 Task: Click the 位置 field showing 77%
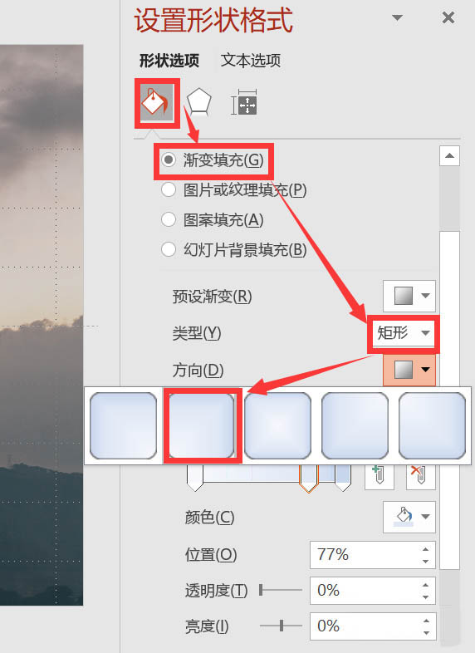(373, 555)
